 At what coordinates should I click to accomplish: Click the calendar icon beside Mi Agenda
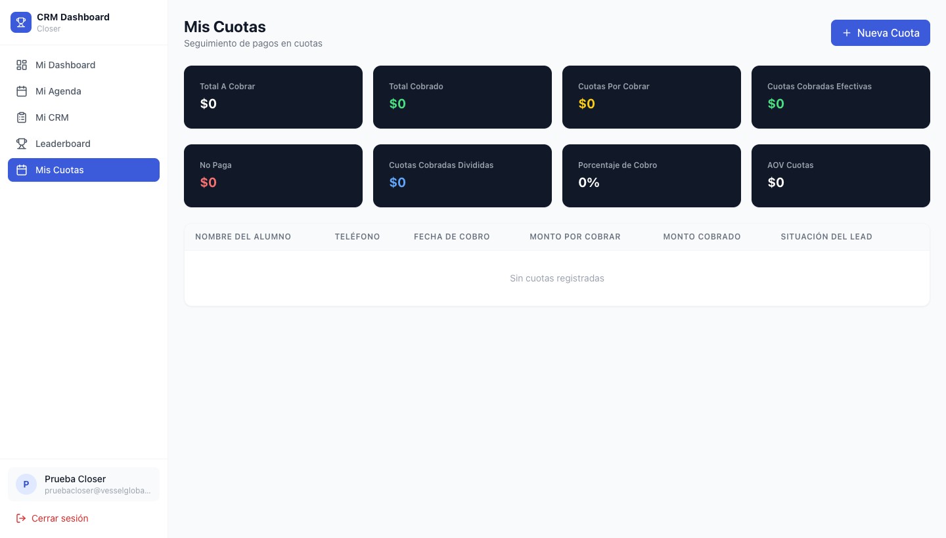[22, 91]
